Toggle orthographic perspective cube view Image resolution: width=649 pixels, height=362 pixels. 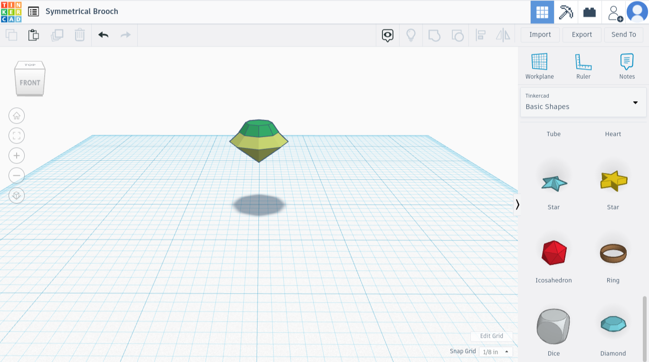click(x=17, y=195)
